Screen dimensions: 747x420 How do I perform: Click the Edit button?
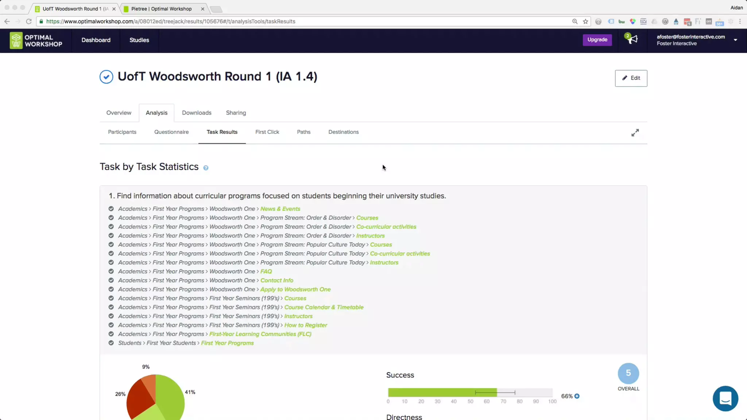coord(631,78)
